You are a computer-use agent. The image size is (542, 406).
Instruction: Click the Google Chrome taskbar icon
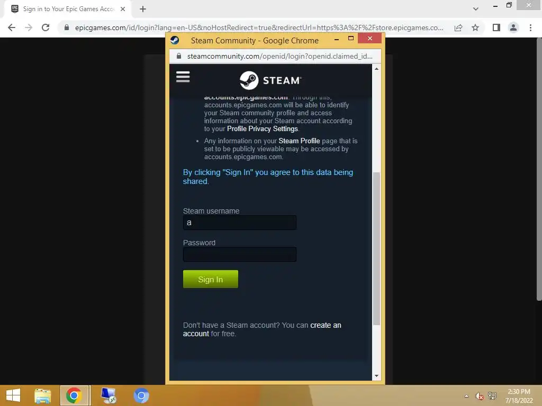pyautogui.click(x=74, y=395)
